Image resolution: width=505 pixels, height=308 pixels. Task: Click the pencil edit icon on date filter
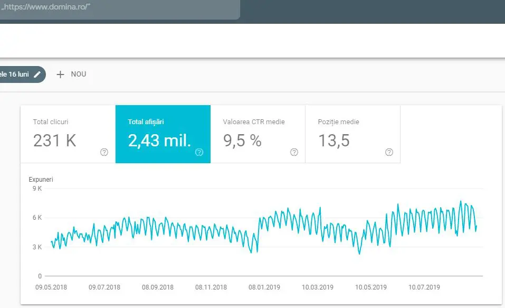pyautogui.click(x=37, y=74)
